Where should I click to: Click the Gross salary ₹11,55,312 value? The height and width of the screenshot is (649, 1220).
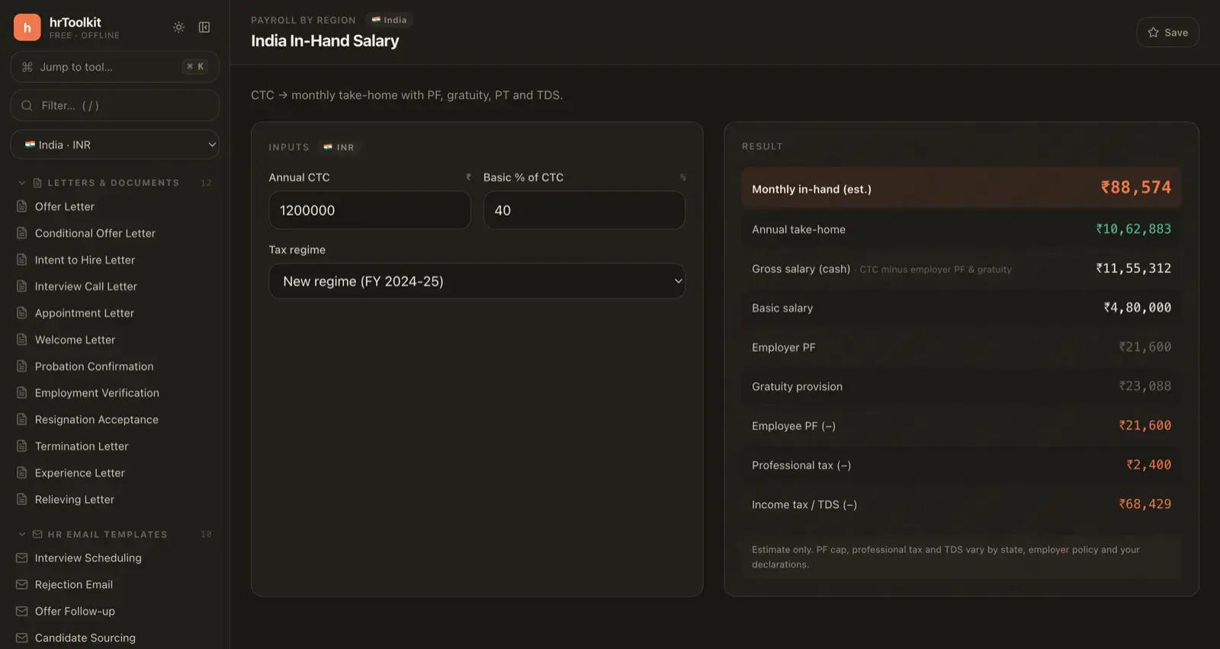point(1133,268)
